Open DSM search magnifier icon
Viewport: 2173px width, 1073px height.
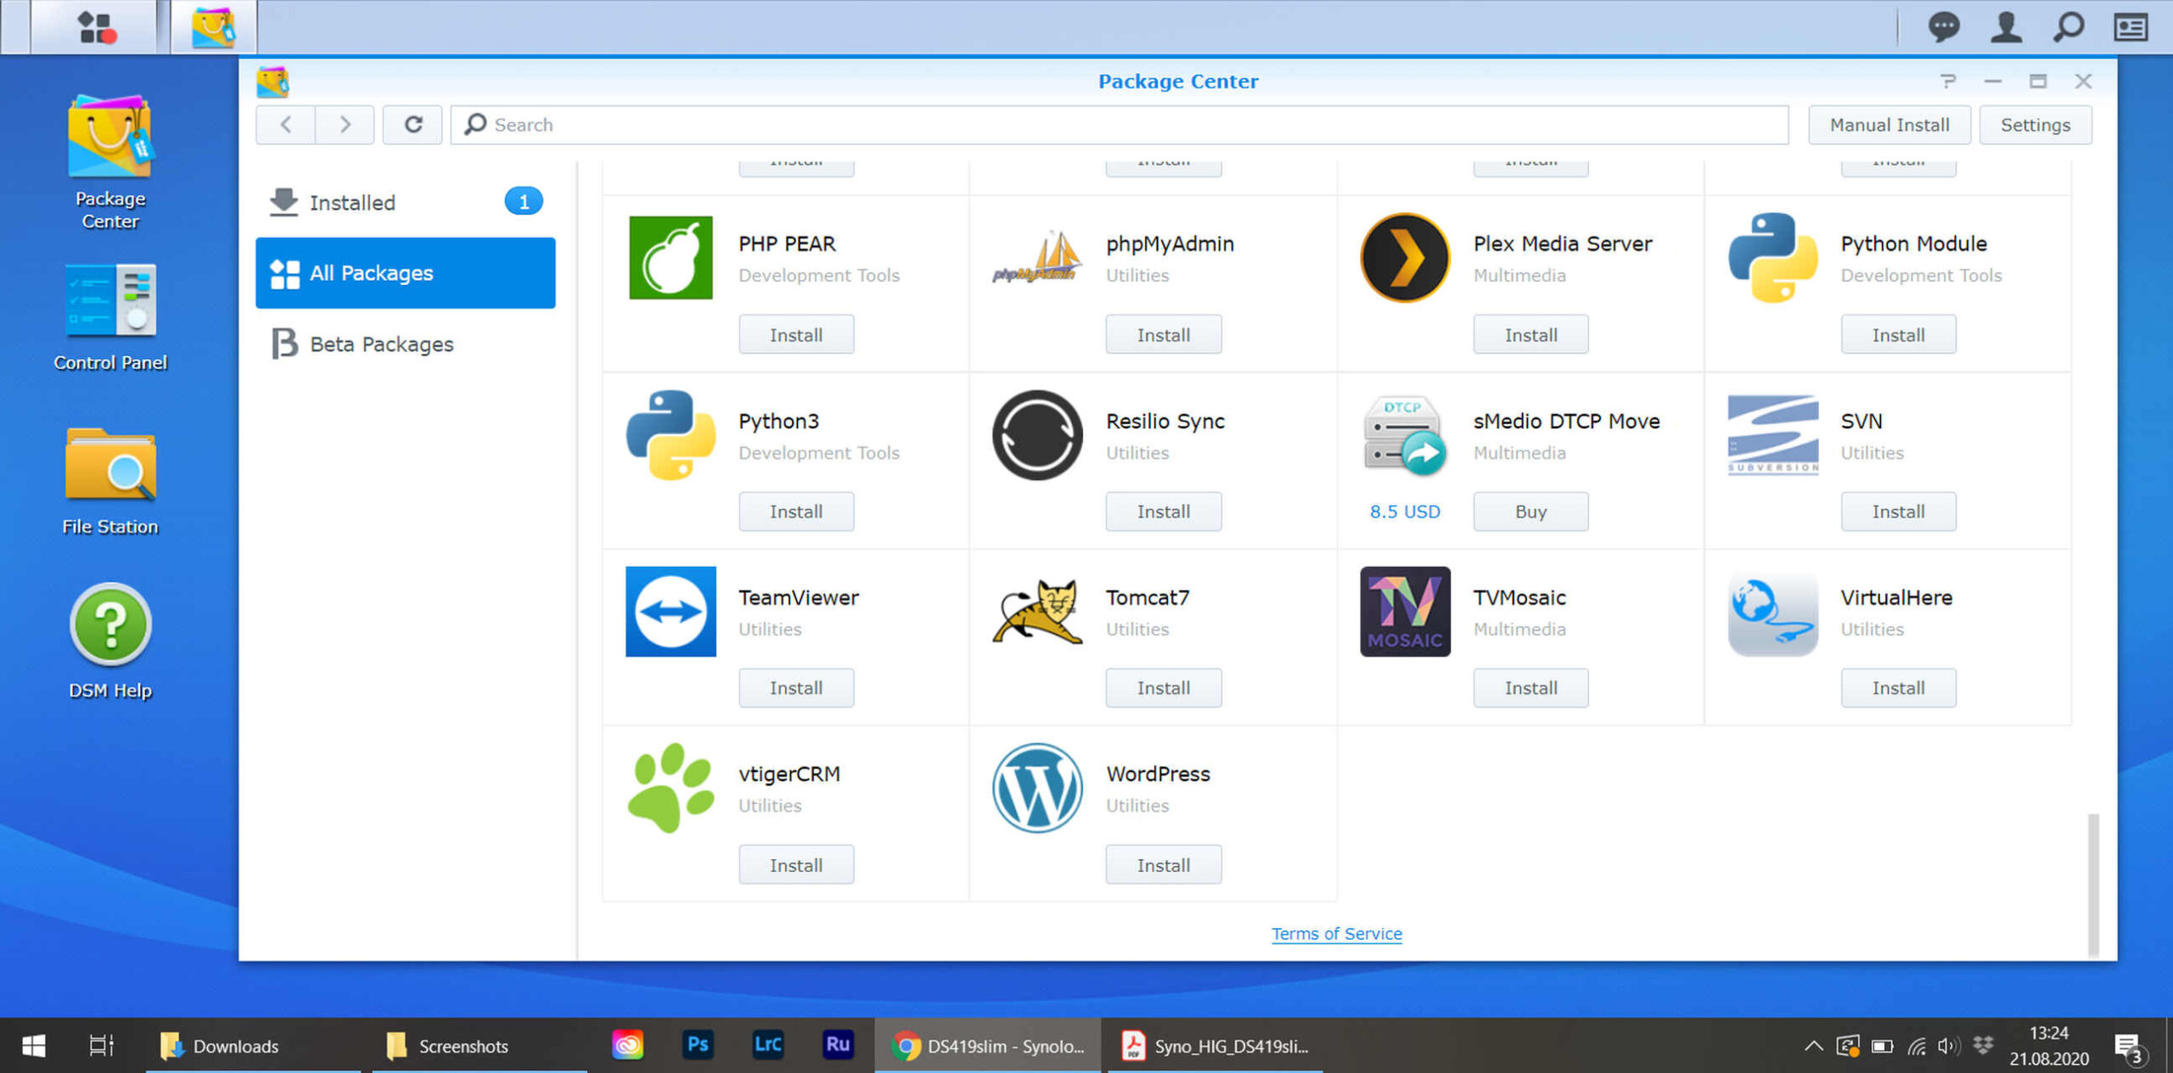pos(2069,27)
